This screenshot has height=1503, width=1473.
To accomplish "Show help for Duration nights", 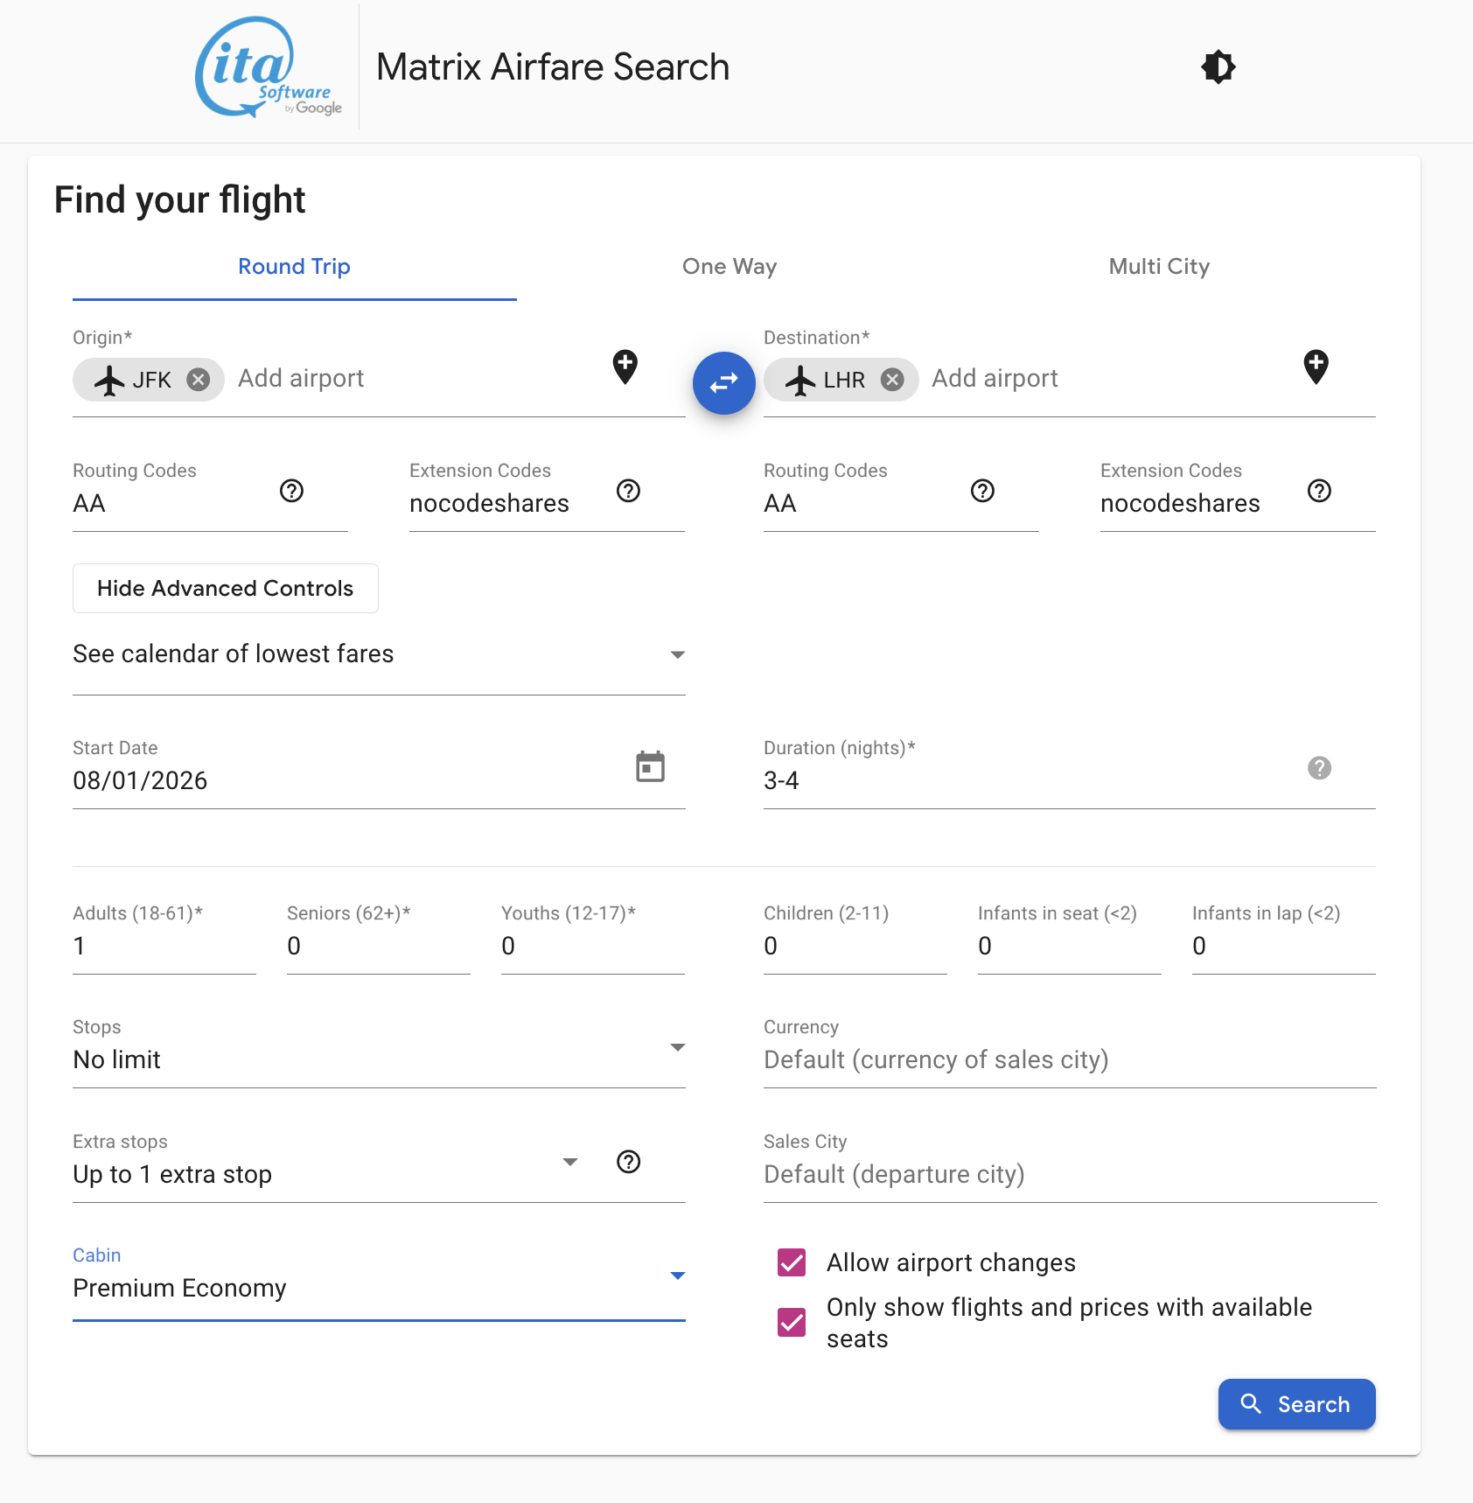I will coord(1319,768).
